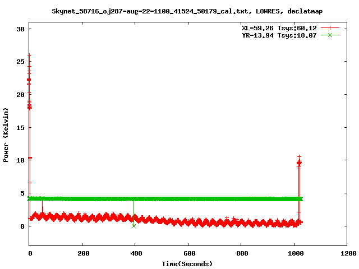
Task: Click the y-axis tick label 10
Action: click(x=20, y=160)
